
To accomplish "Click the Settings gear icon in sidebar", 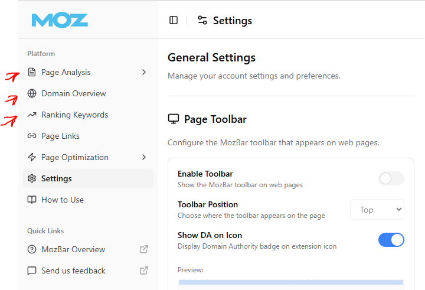I will (x=32, y=178).
